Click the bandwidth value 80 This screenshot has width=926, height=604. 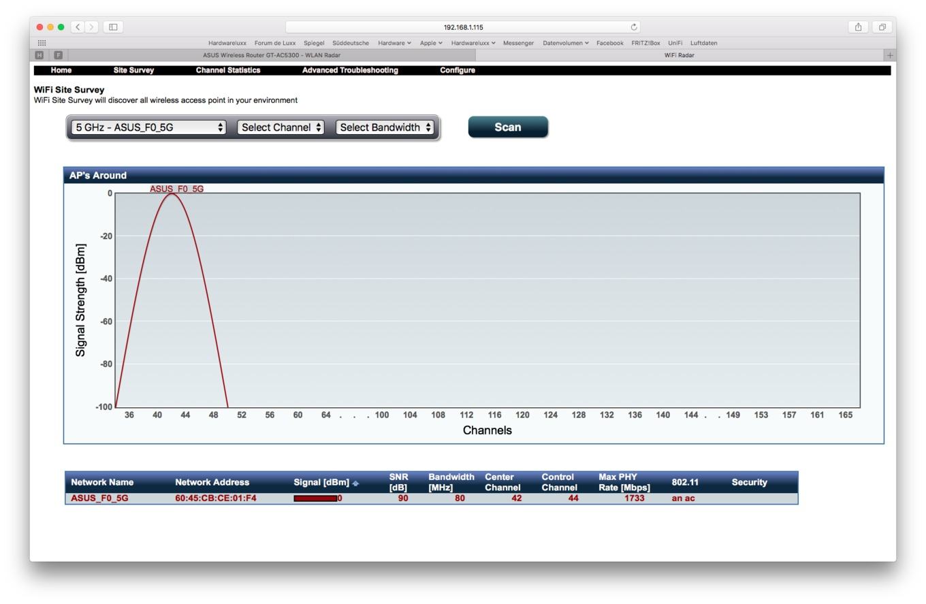[x=460, y=498]
